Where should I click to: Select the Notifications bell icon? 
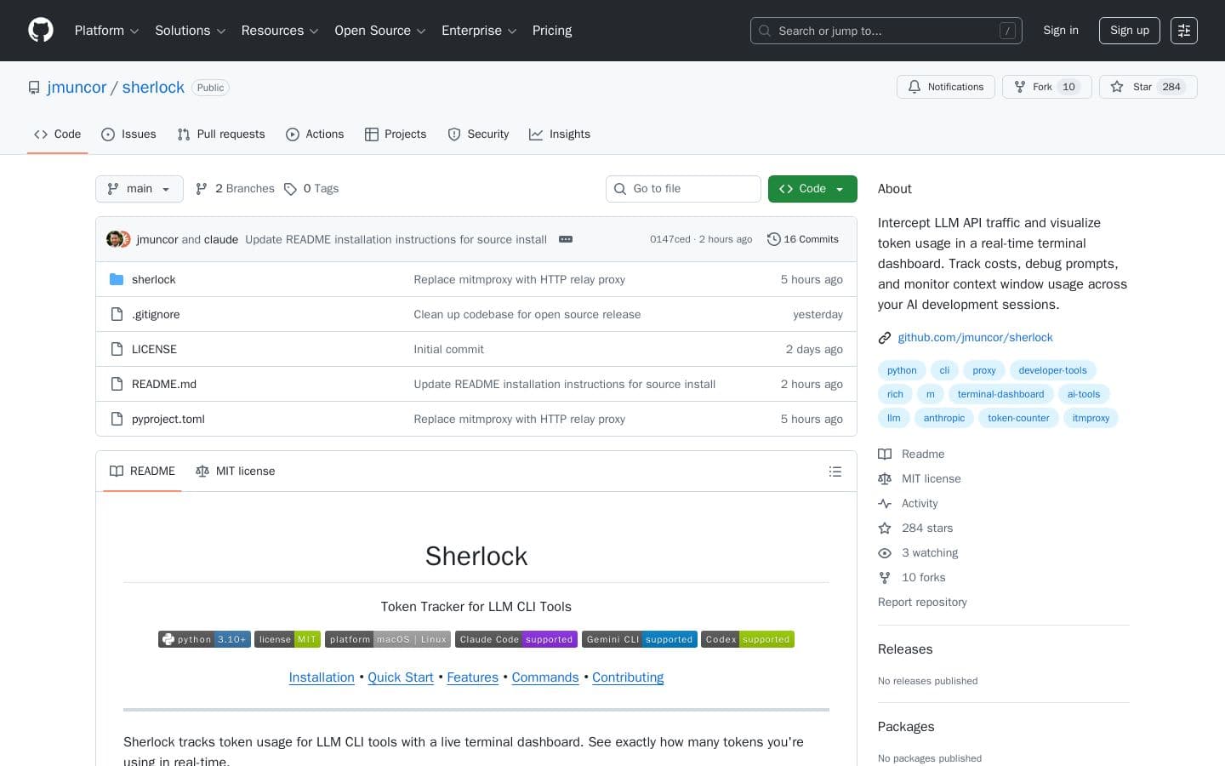(x=914, y=87)
